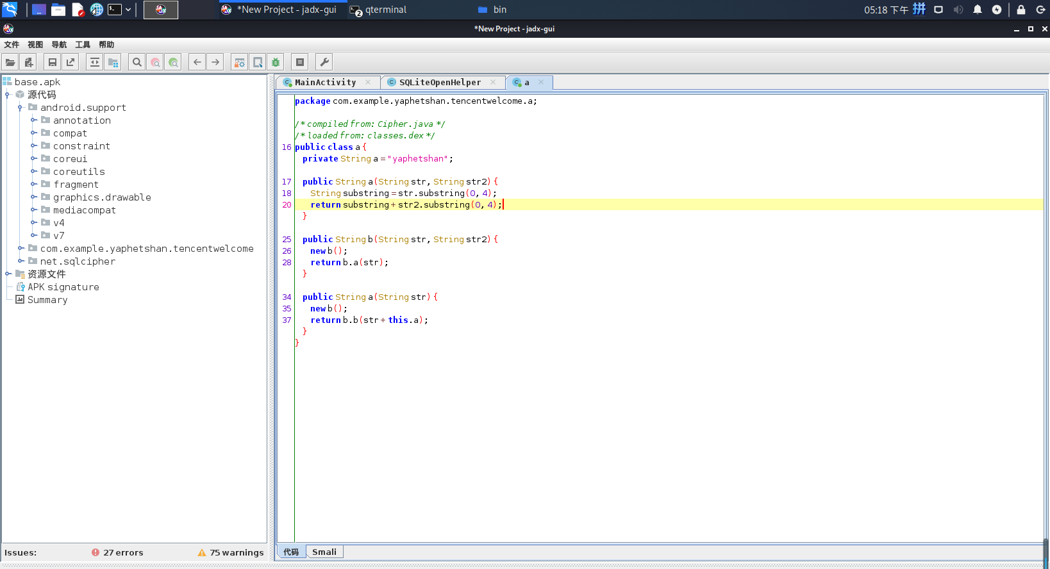Open the log viewer icon
Viewport: 1050px width, 569px height.
299,62
